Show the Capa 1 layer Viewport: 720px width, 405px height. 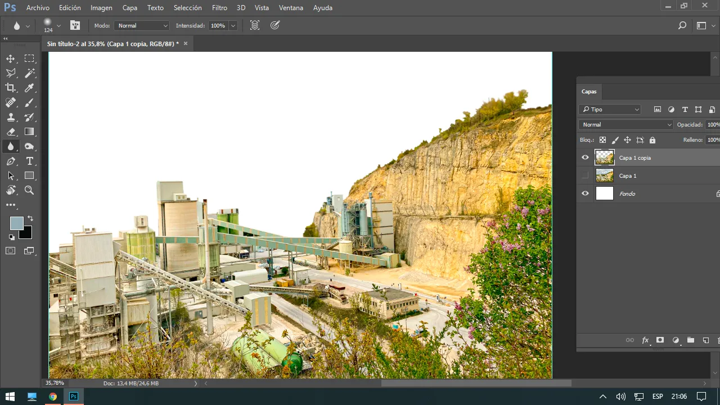point(585,175)
